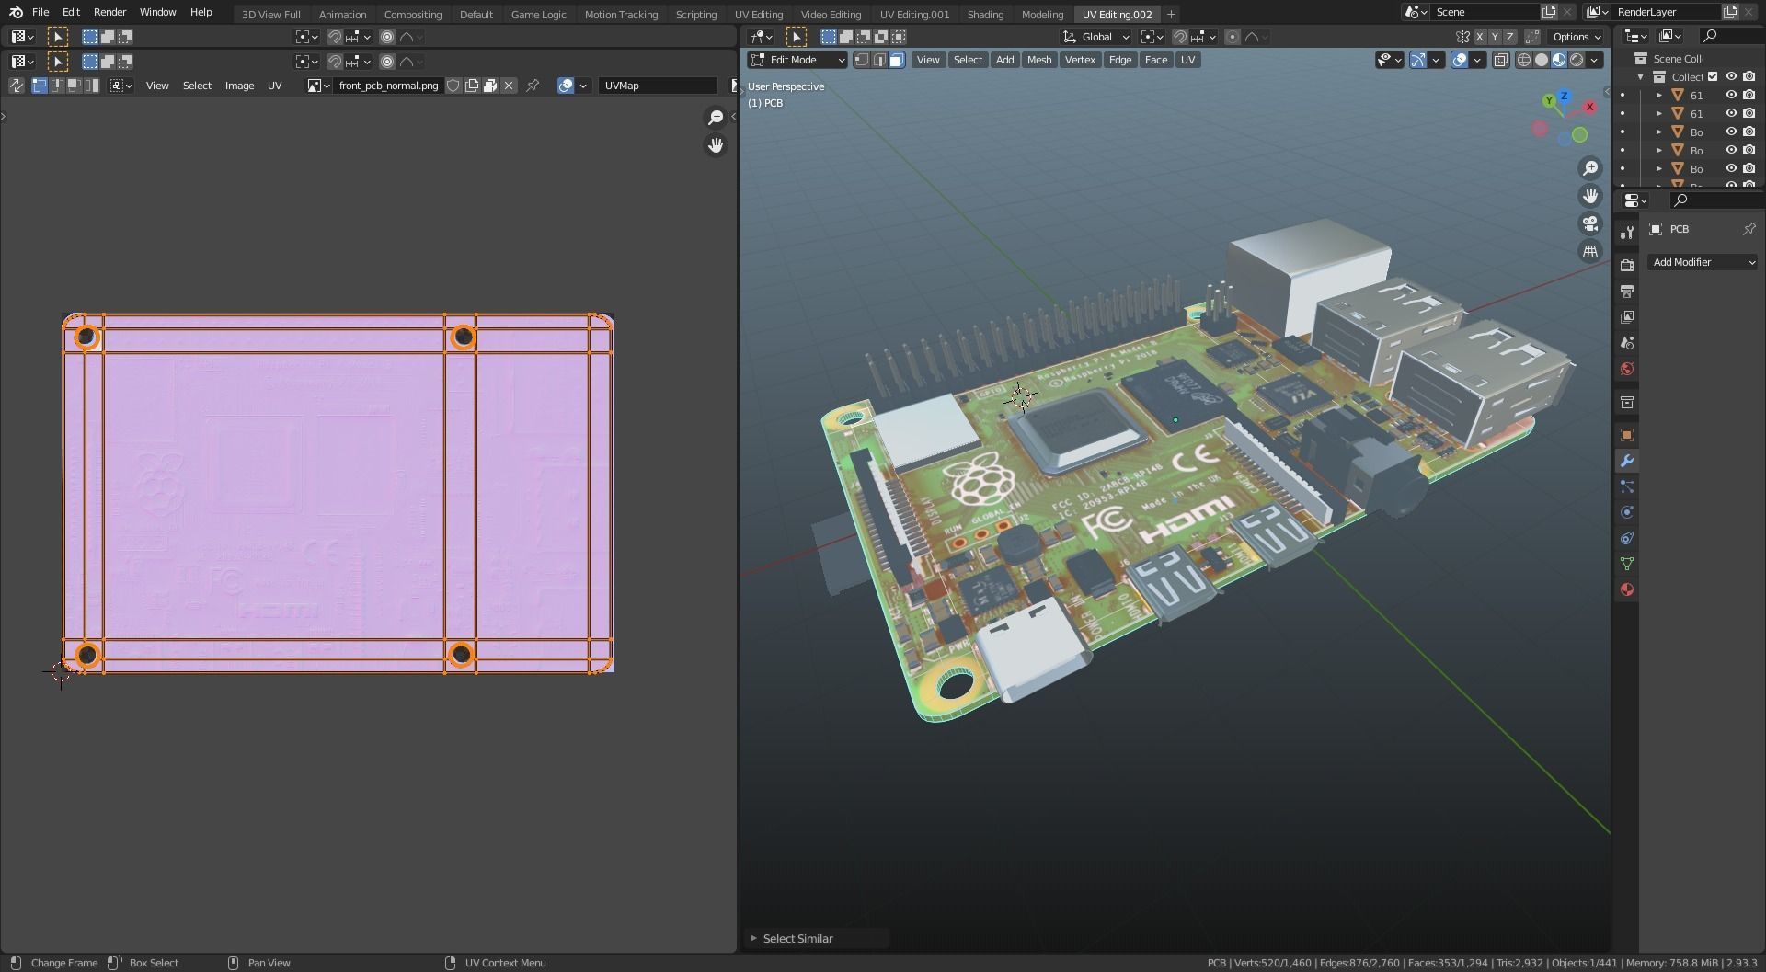
Task: Toggle X-ray display in 3D viewport
Action: 1501,60
